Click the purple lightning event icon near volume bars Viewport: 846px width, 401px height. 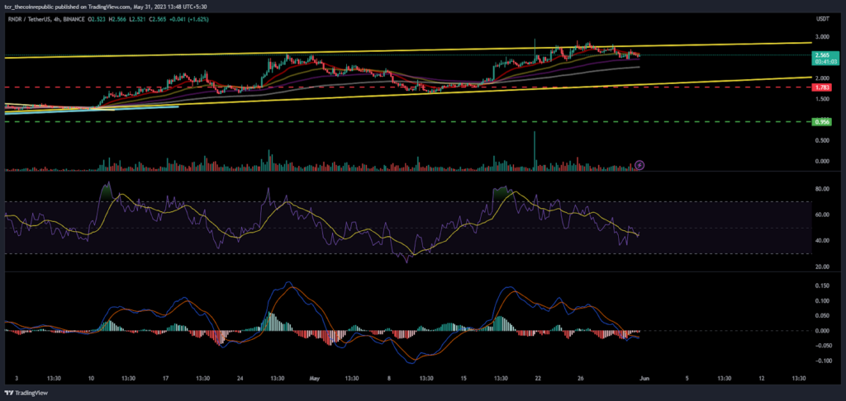click(639, 164)
